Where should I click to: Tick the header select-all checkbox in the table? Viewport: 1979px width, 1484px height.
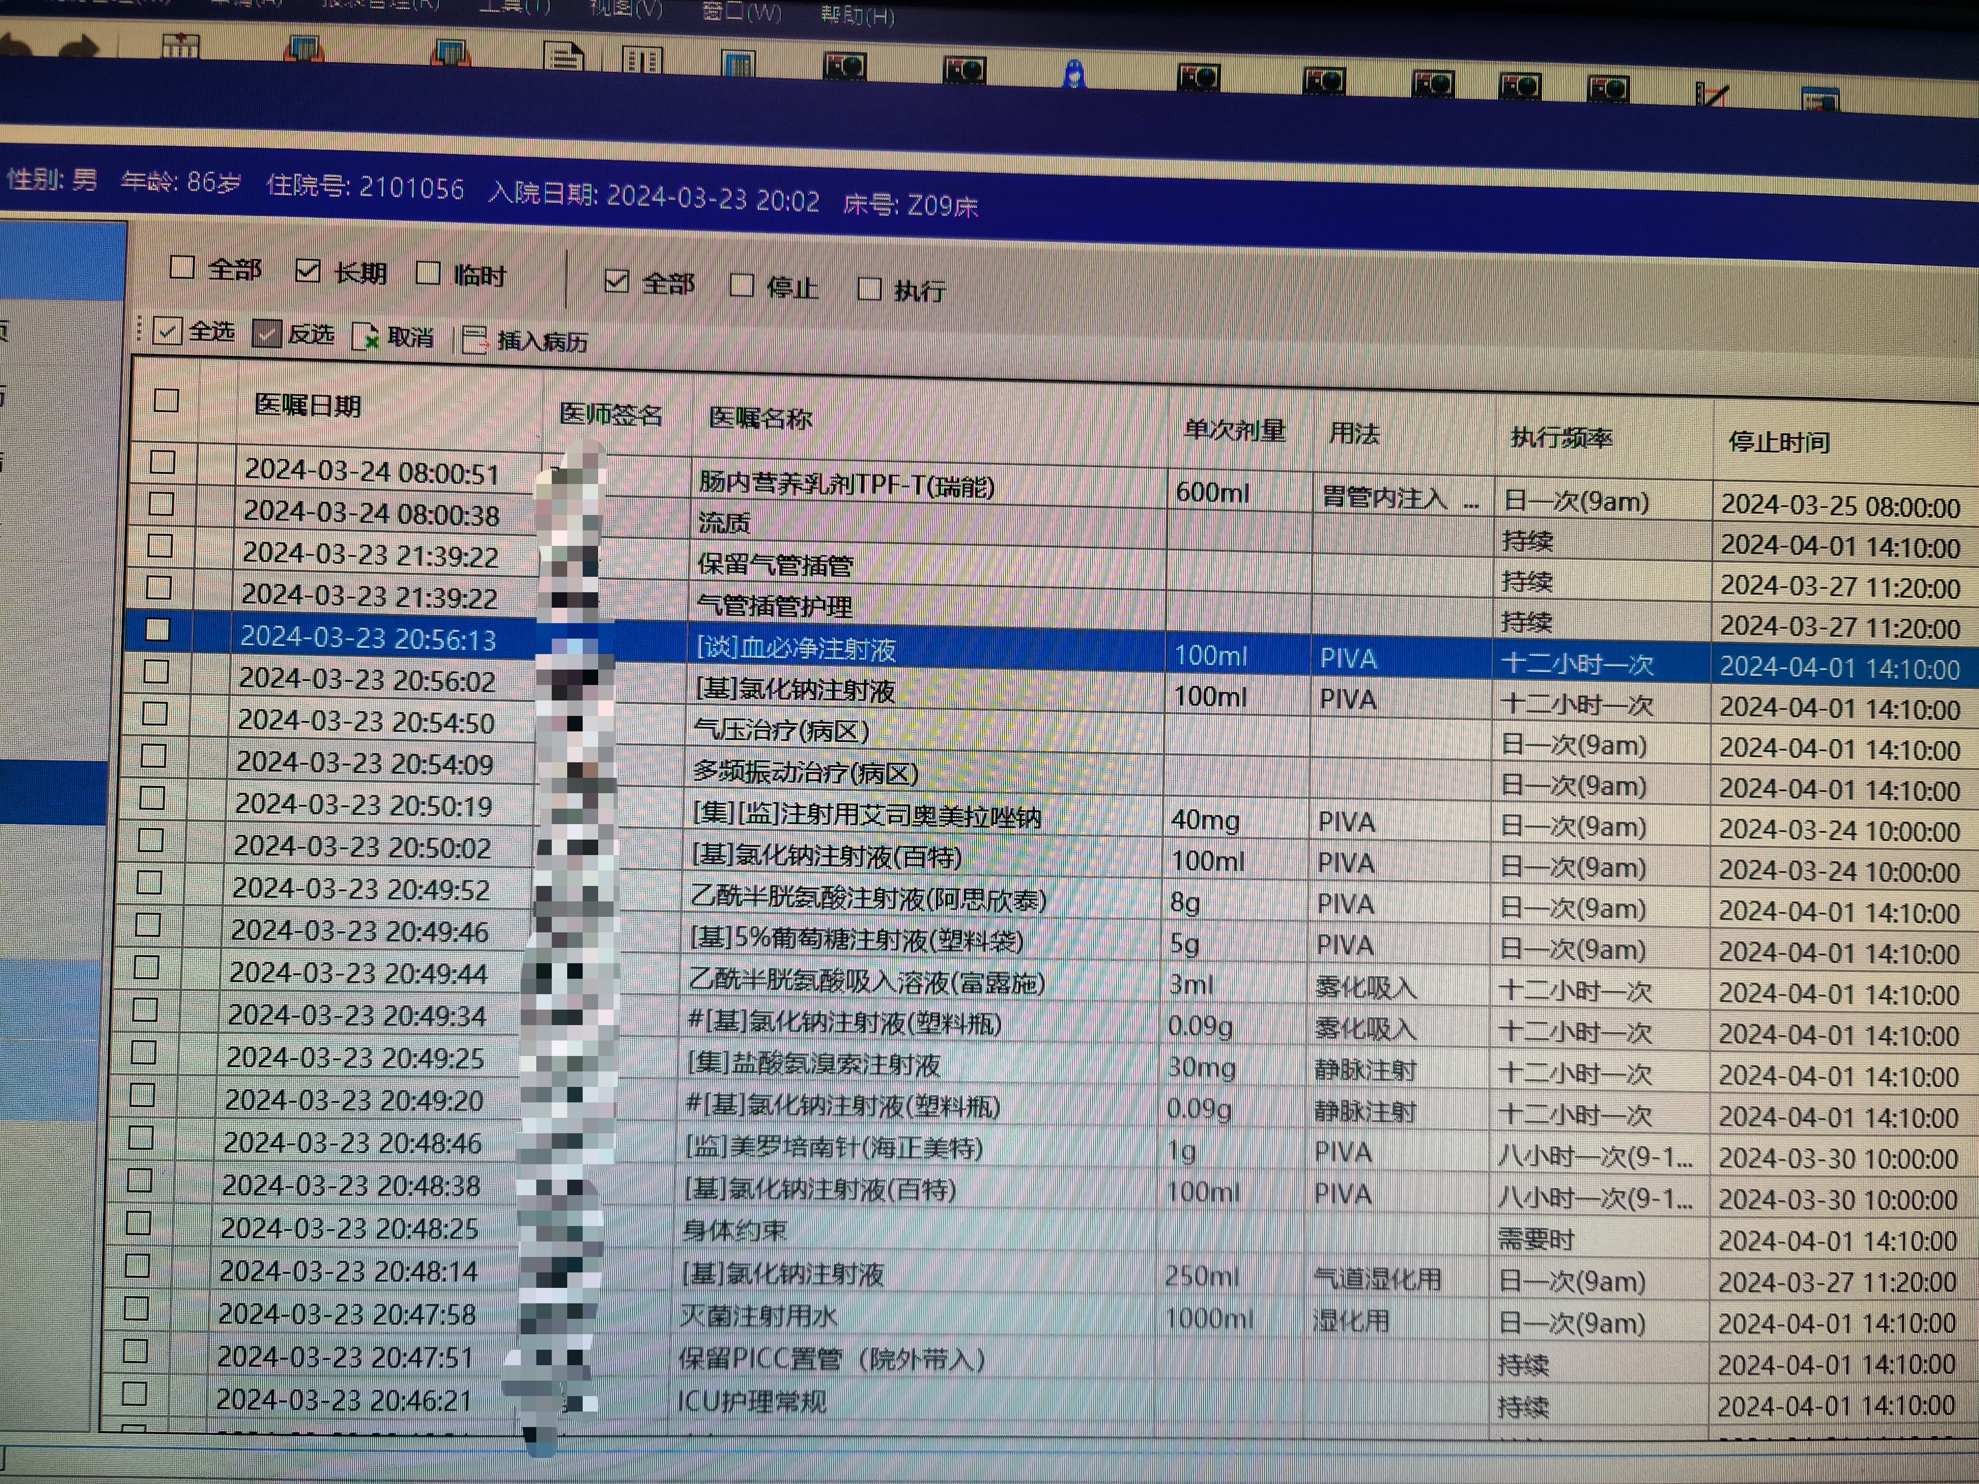point(166,400)
